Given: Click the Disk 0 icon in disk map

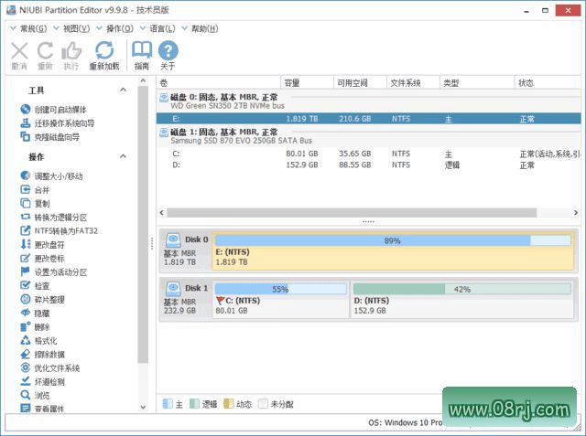Looking at the screenshot, I should click(173, 240).
